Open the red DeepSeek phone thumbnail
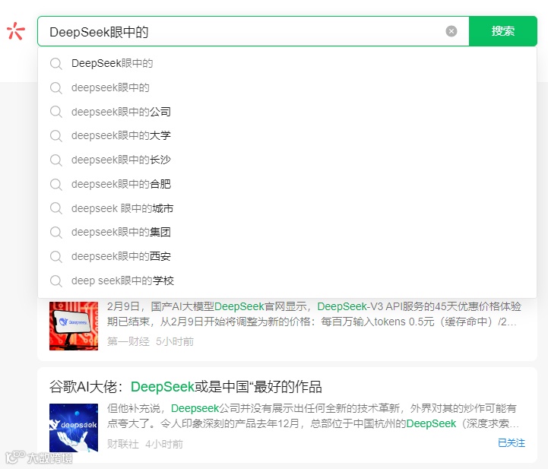This screenshot has width=548, height=469. point(74,325)
